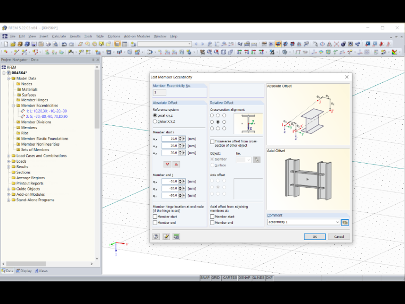
Task: Copy start offsets to member end with down arrow
Action: pos(167,164)
